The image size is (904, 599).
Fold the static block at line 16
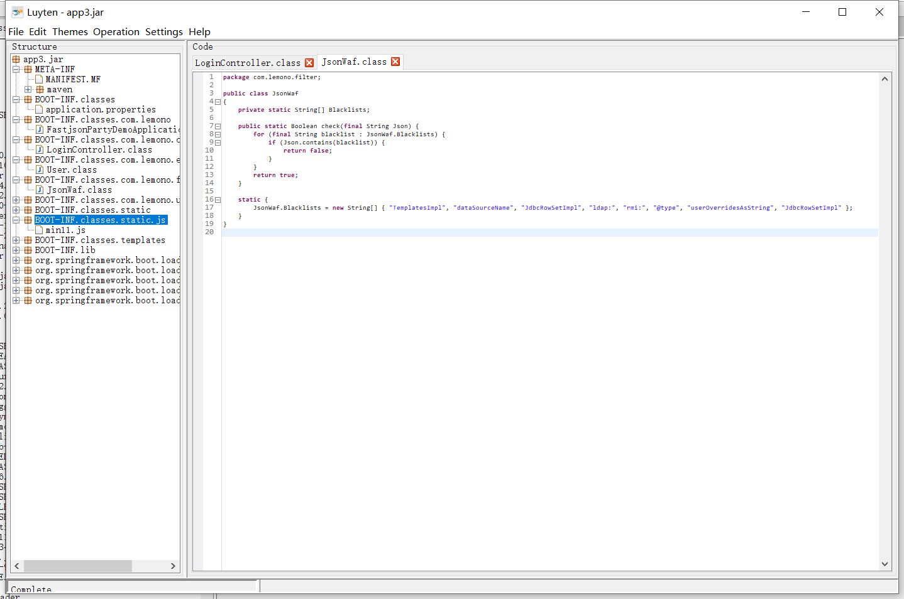tap(218, 200)
